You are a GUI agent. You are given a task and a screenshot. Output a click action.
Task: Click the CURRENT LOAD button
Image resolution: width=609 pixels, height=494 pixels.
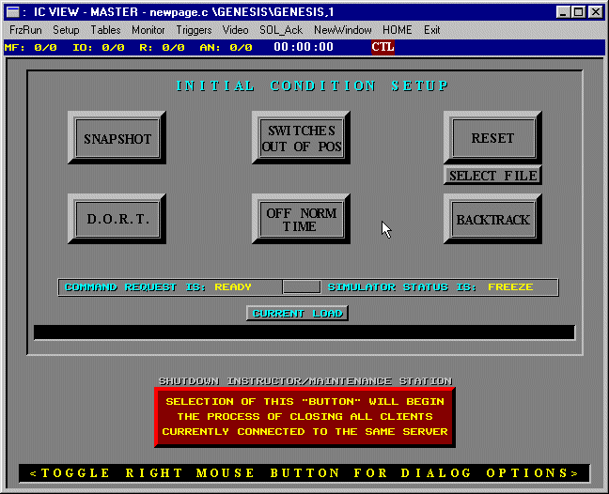(297, 313)
